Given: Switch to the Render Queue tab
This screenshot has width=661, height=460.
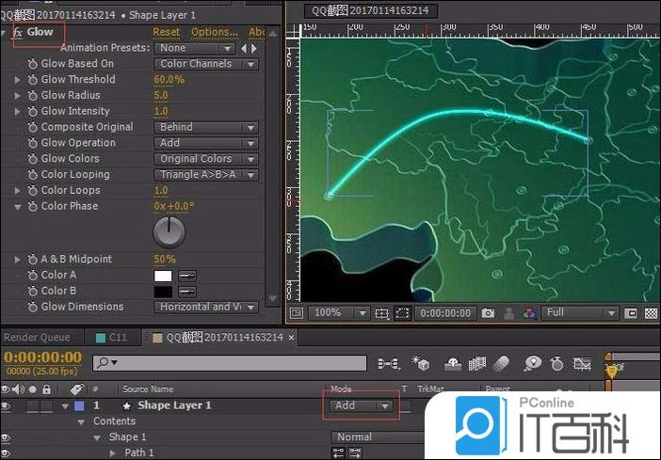Looking at the screenshot, I should coord(37,337).
